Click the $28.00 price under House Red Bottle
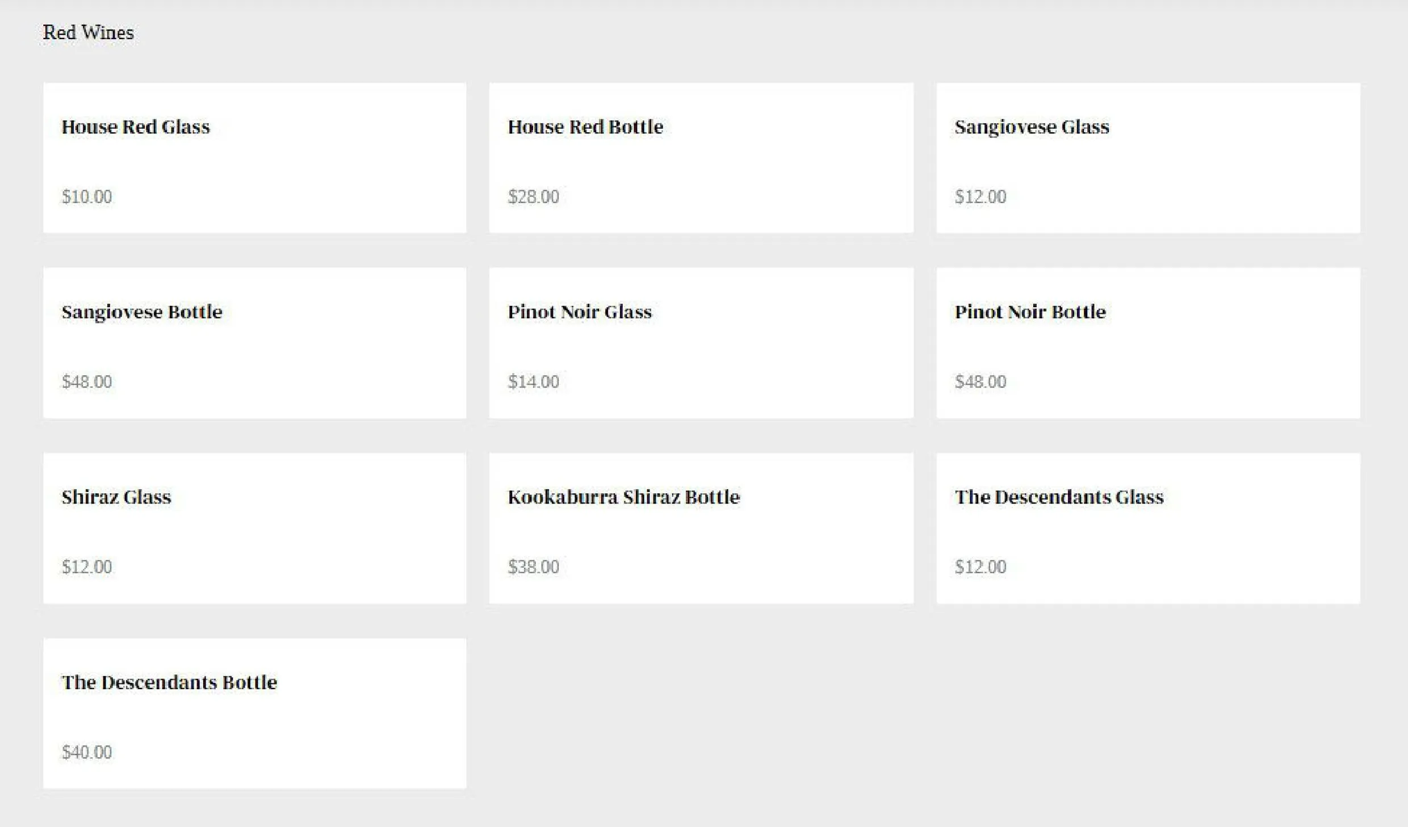Screen dimensions: 1408x827 533,196
